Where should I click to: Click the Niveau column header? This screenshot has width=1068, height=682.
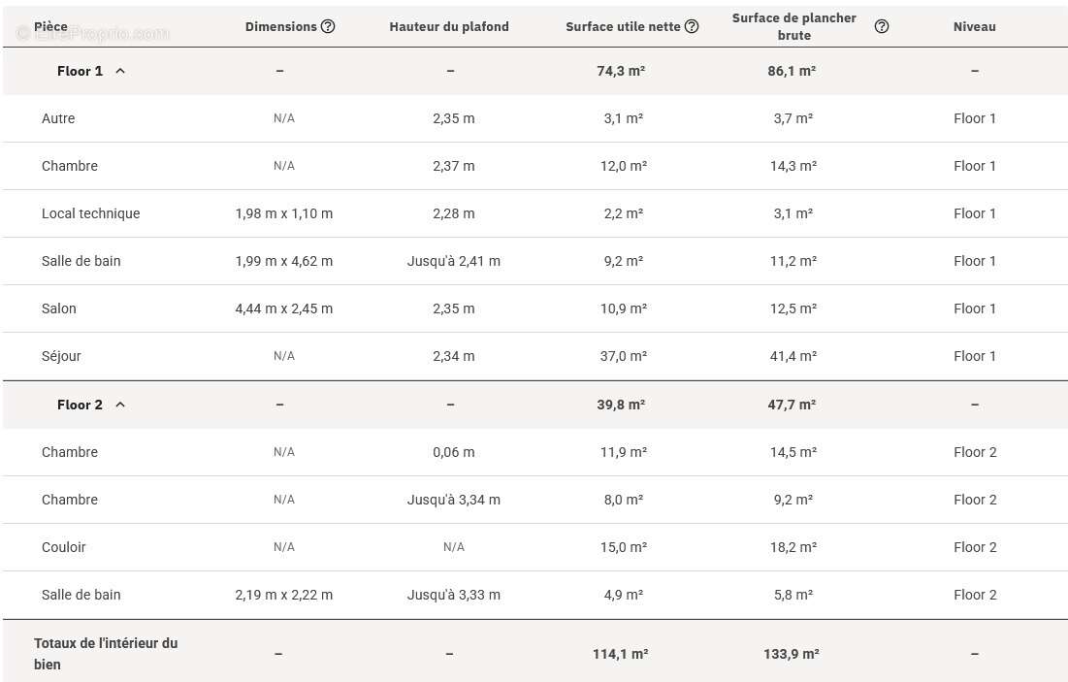click(x=974, y=26)
